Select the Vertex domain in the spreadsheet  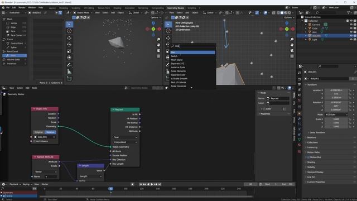pyautogui.click(x=13, y=23)
